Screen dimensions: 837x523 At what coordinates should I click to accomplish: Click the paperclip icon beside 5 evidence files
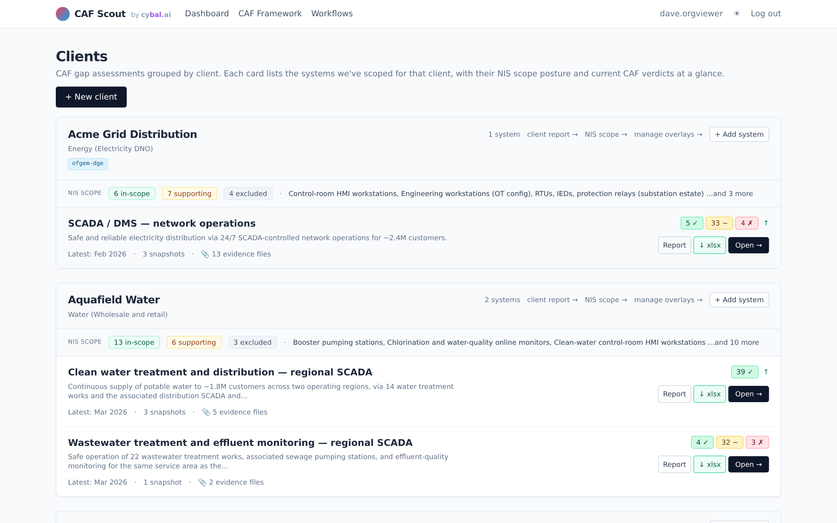tap(206, 412)
